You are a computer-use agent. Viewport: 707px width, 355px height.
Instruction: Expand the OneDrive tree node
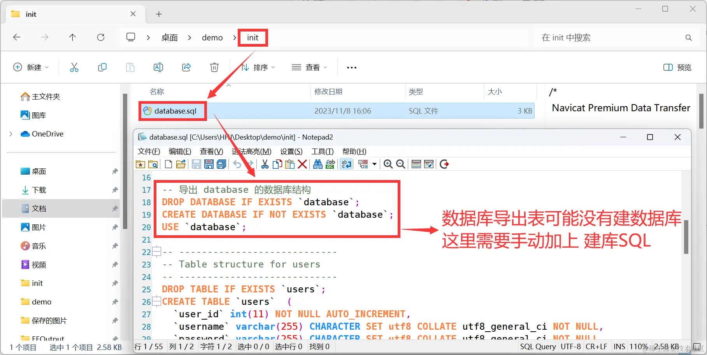(x=11, y=134)
